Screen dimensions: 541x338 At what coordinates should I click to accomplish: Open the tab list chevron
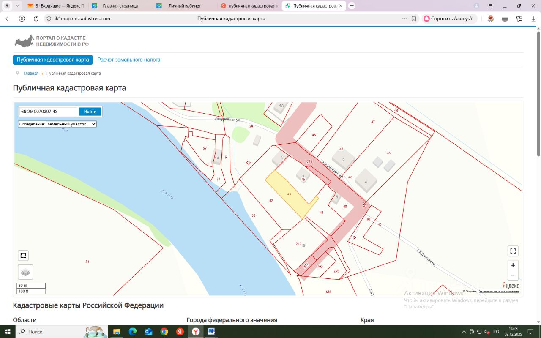point(17,6)
